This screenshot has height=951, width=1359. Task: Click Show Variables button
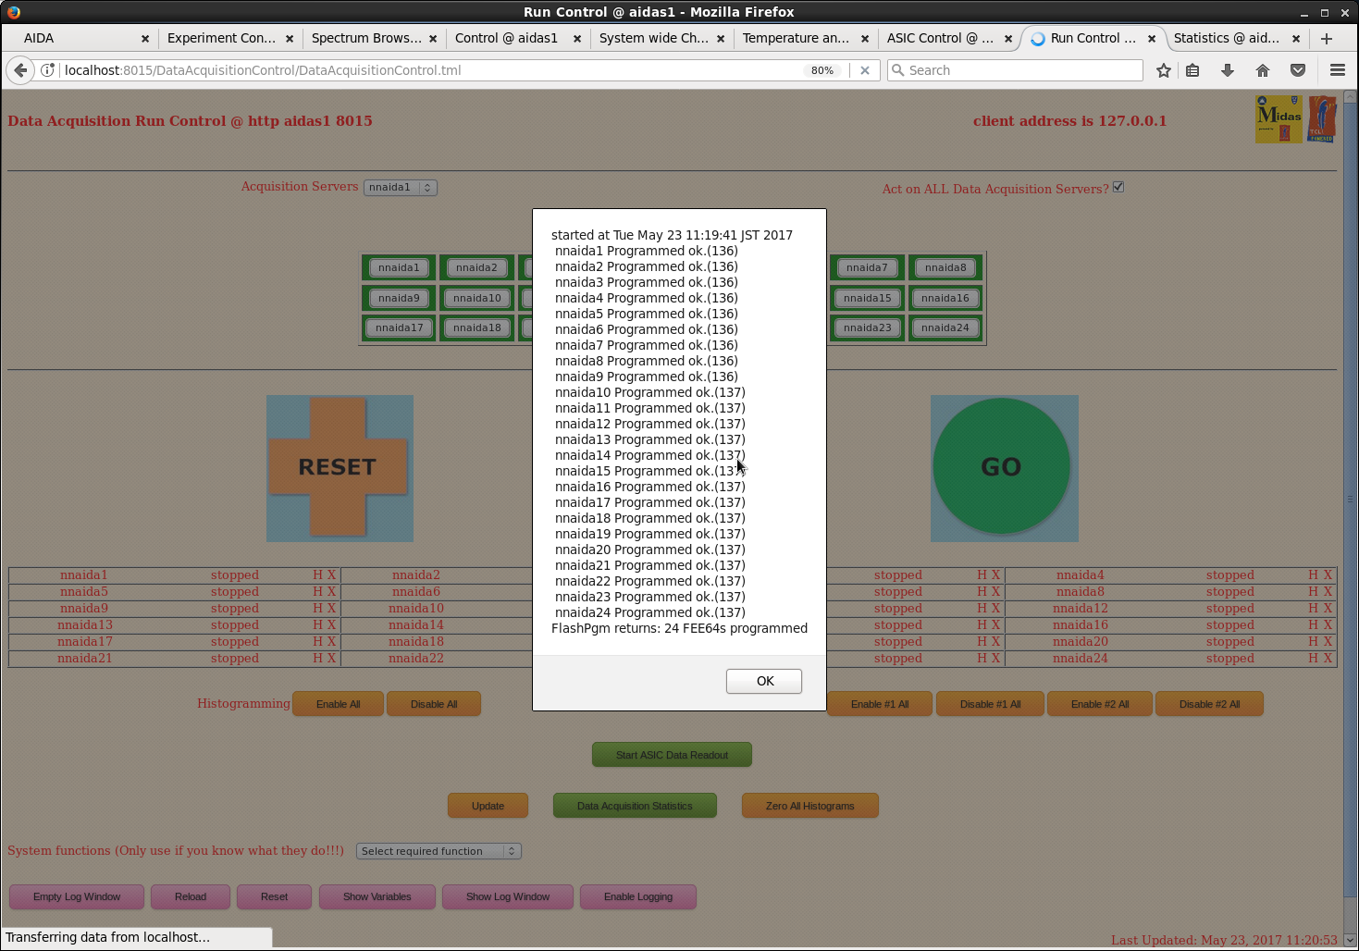tap(377, 896)
